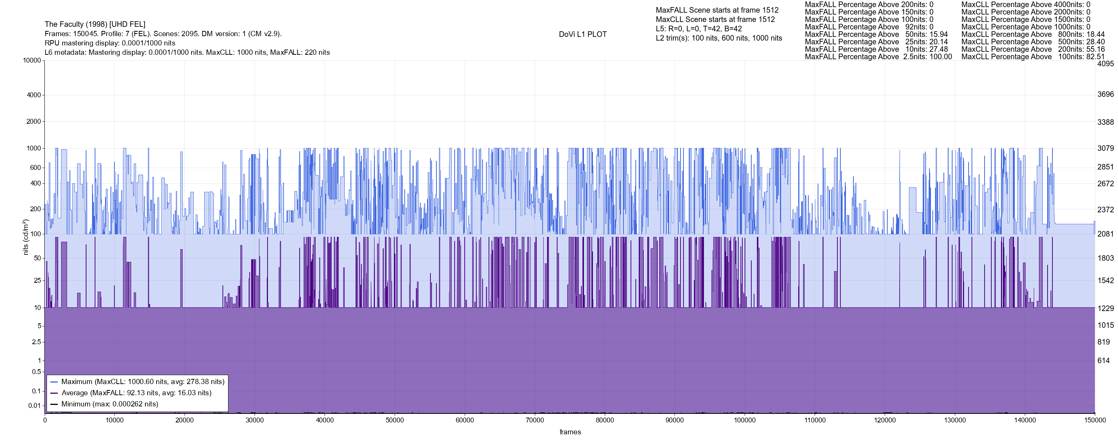Click the L6 metadata mastering display line

pos(187,53)
